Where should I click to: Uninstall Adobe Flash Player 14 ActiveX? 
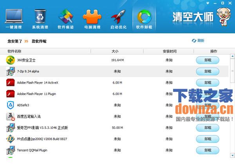208,83
